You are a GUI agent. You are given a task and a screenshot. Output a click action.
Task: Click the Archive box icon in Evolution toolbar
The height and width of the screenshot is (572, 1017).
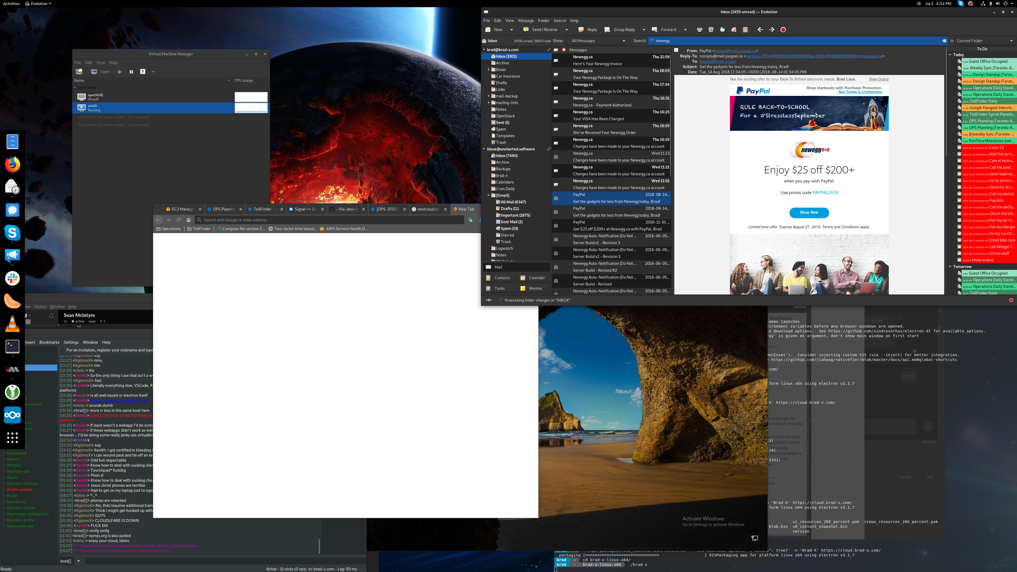[745, 30]
